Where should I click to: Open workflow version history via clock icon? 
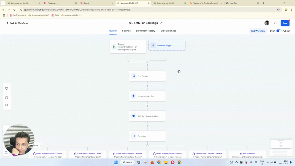coord(276,23)
